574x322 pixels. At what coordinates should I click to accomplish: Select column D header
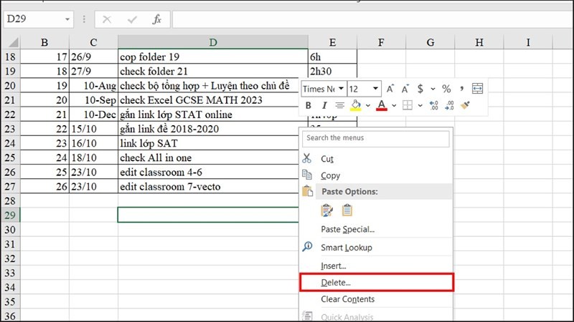(213, 42)
